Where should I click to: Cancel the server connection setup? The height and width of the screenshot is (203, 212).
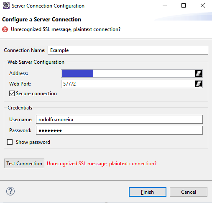point(189,192)
